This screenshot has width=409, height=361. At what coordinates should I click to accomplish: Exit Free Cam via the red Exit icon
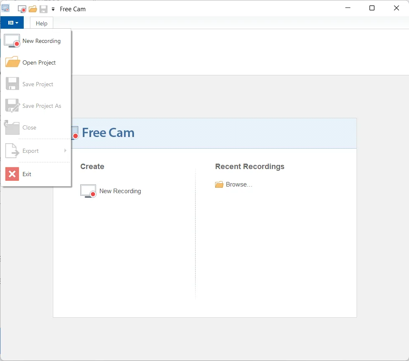[11, 174]
